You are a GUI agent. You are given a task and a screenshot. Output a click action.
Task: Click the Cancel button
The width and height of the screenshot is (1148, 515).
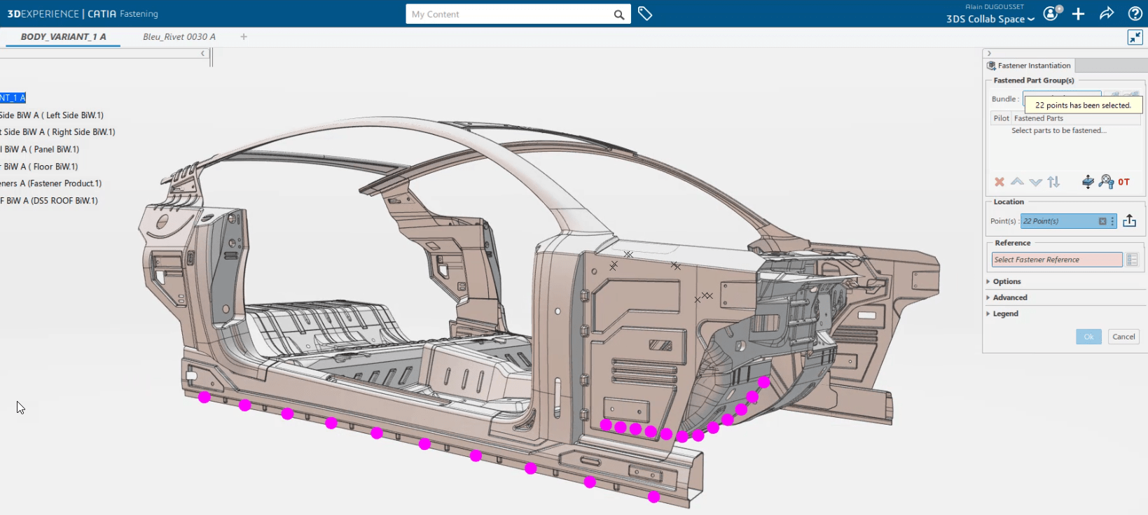pyautogui.click(x=1123, y=337)
